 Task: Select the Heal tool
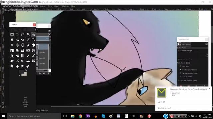point(33,61)
